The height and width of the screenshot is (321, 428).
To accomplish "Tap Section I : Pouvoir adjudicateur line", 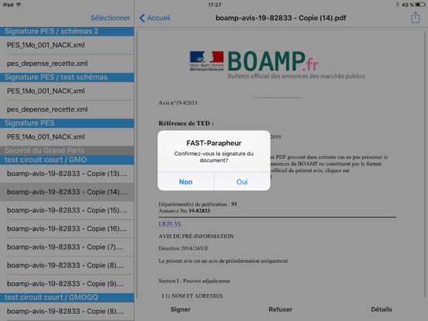I will click(195, 281).
